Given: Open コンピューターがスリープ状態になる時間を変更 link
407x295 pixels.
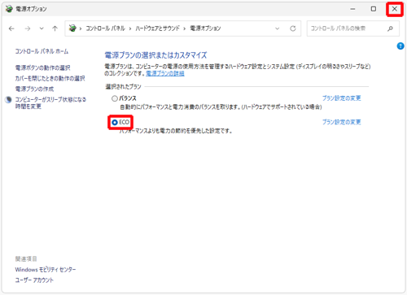Looking at the screenshot, I should pyautogui.click(x=50, y=103).
